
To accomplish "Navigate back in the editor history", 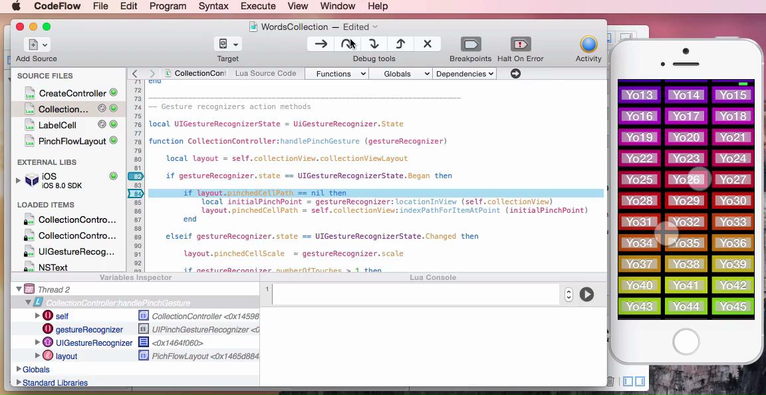I will [x=135, y=74].
